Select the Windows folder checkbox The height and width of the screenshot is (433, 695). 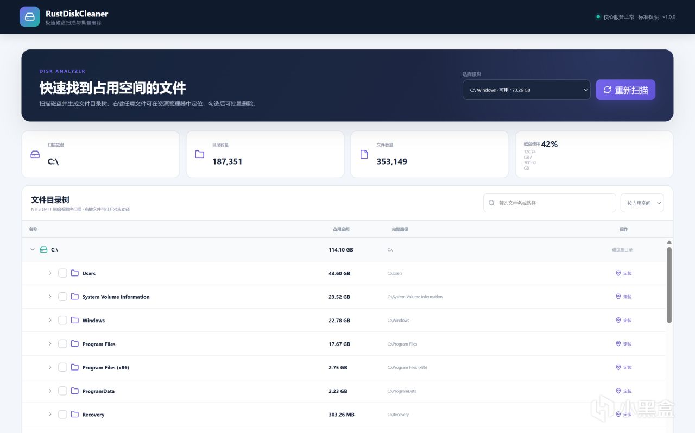62,320
